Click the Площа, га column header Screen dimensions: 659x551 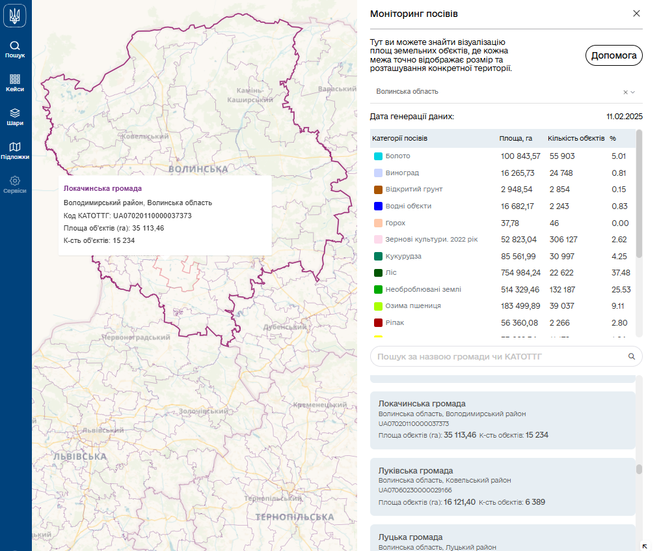[x=516, y=138]
